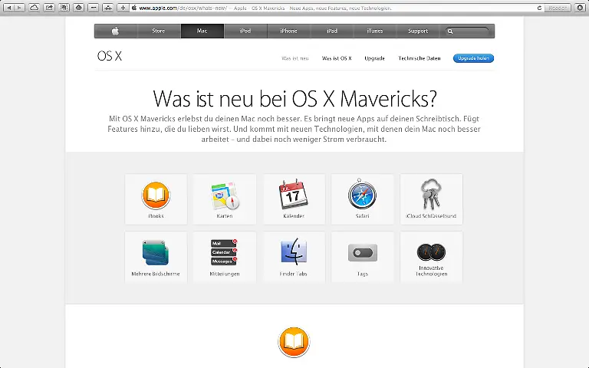Viewport: 589px width, 368px height.
Task: Click the Apple logo in the site navigation
Action: point(116,31)
